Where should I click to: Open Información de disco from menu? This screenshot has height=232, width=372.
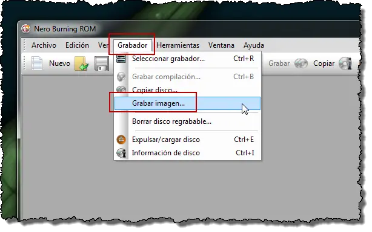click(x=187, y=153)
